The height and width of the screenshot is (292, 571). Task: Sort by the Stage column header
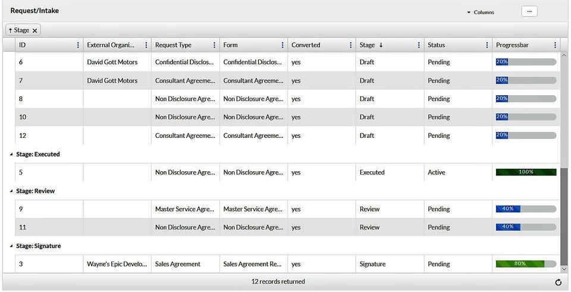point(368,45)
